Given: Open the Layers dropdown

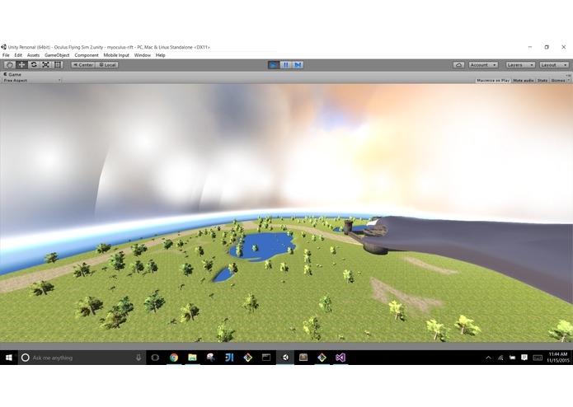Looking at the screenshot, I should point(520,64).
